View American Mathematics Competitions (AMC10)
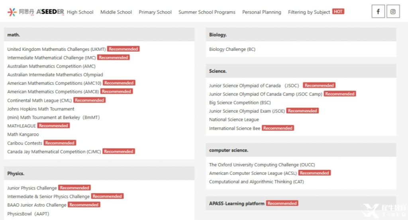Viewport: 408px width, 220px height. [54, 83]
